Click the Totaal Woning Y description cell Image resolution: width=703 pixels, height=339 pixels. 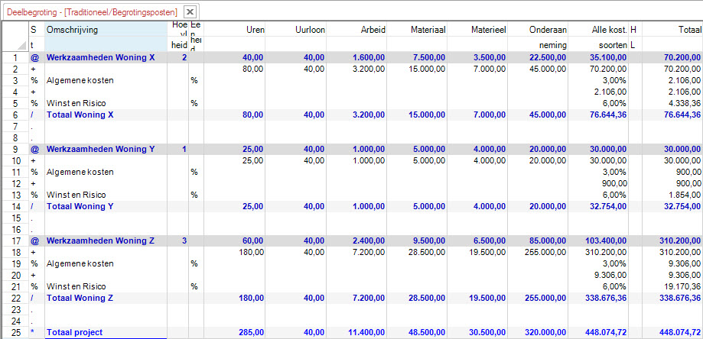(x=80, y=206)
